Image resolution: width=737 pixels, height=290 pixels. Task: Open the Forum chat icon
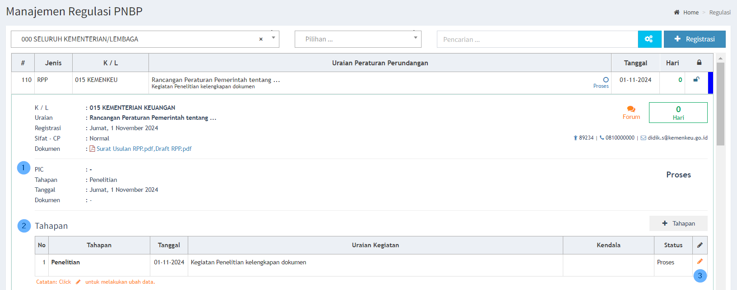631,109
